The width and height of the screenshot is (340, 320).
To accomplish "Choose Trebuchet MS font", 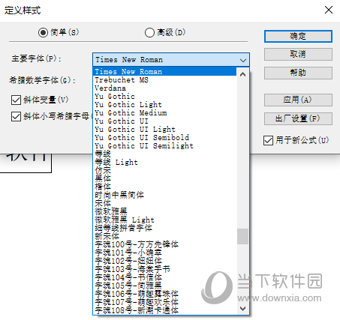I will (165, 80).
